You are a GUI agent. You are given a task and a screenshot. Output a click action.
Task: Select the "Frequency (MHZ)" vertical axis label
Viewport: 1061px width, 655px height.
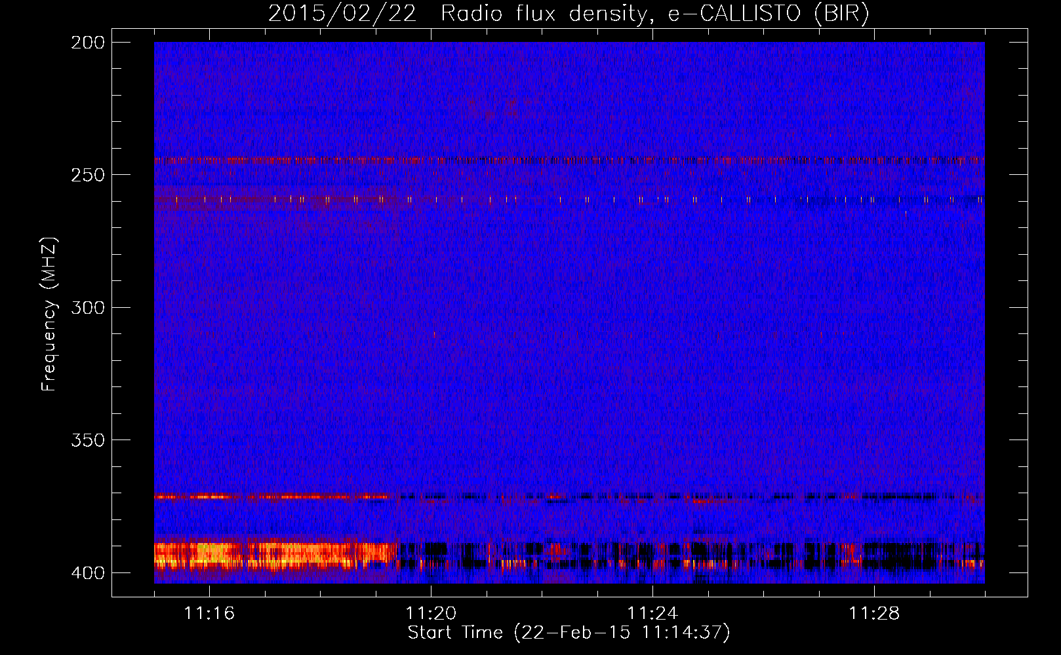pyautogui.click(x=49, y=314)
